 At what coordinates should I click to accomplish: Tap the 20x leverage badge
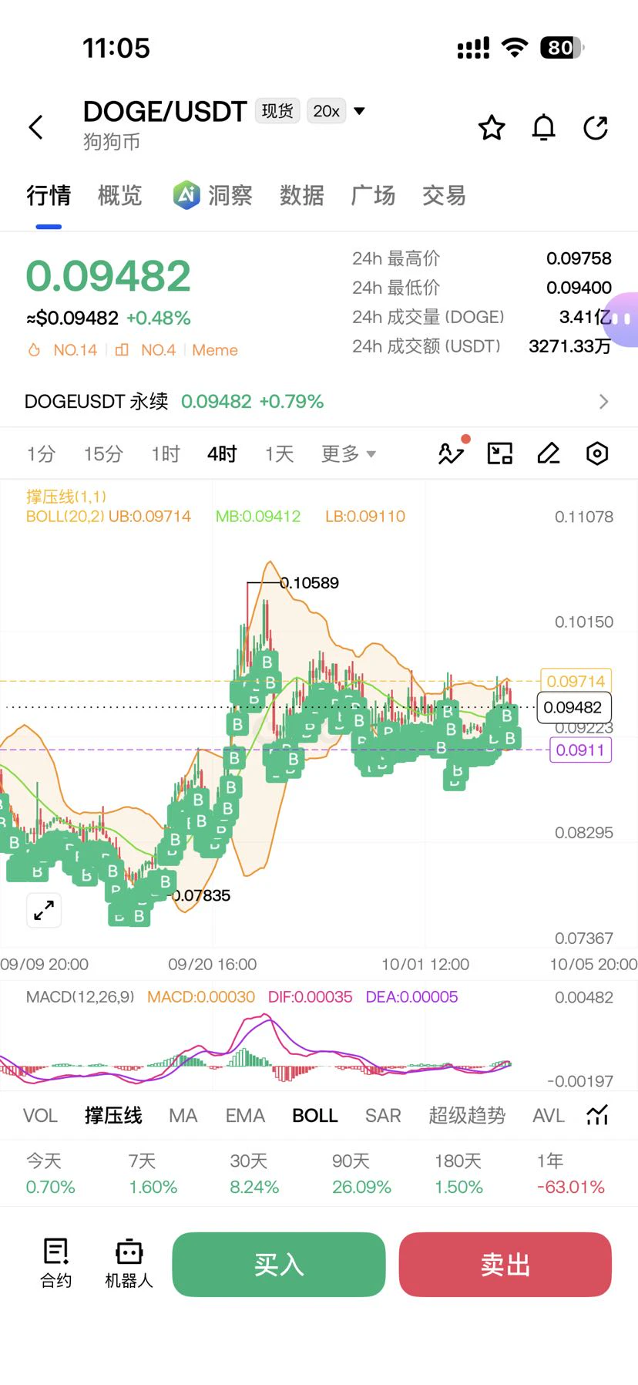(x=326, y=111)
